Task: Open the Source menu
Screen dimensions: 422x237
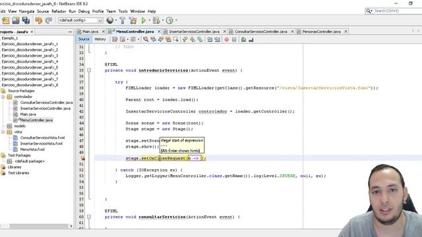Action: coord(43,11)
